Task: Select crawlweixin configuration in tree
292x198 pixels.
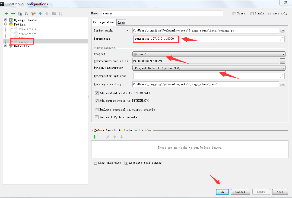Action: coord(28,29)
